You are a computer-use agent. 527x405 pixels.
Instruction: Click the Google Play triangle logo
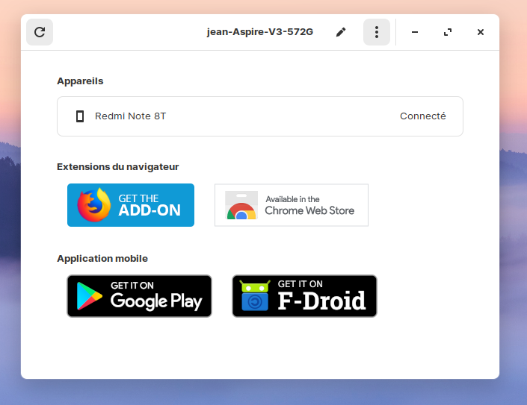(x=89, y=296)
